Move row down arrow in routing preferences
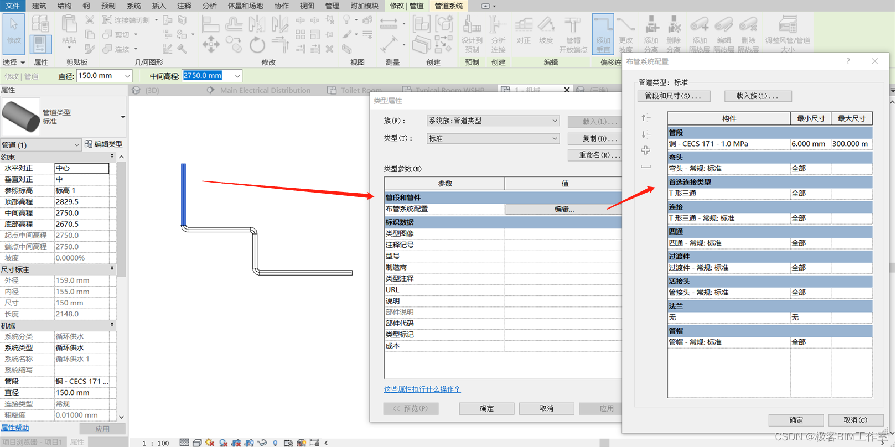Image resolution: width=896 pixels, height=447 pixels. 645,134
